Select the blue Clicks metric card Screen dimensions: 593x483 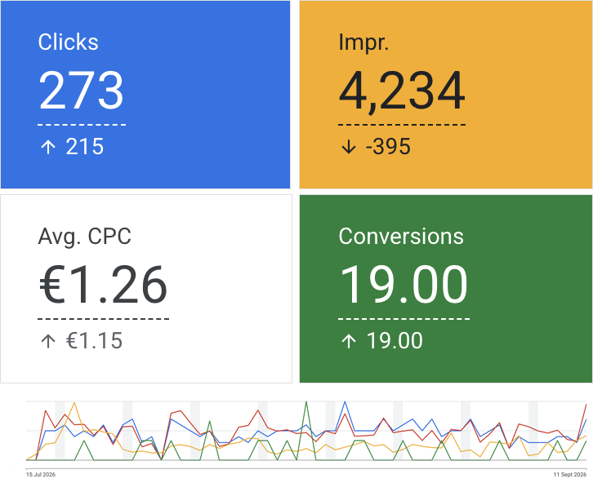click(x=145, y=95)
